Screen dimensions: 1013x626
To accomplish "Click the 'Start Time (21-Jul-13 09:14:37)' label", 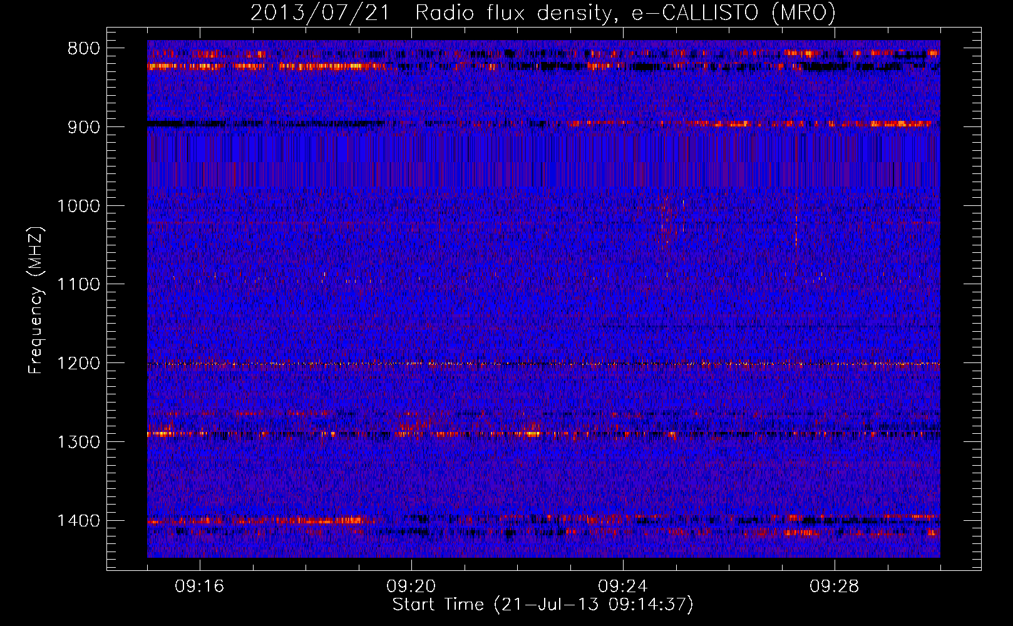I will [543, 604].
